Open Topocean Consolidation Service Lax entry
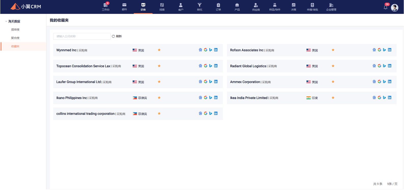 pyautogui.click(x=83, y=66)
